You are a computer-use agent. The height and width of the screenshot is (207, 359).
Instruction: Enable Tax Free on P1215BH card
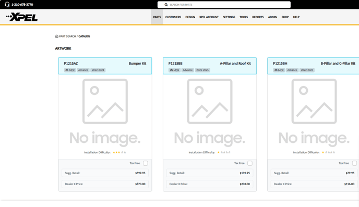coord(354,163)
